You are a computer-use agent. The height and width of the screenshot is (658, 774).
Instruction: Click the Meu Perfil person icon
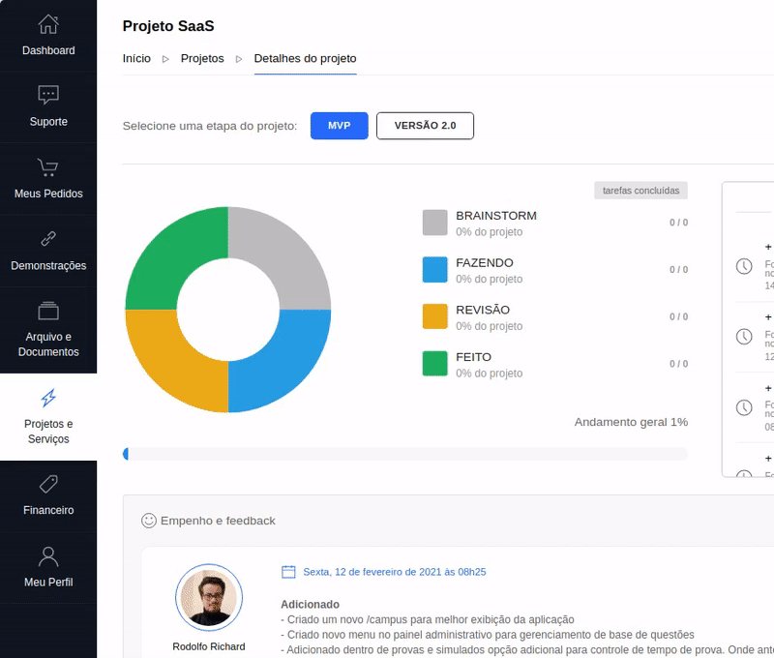[x=48, y=555]
